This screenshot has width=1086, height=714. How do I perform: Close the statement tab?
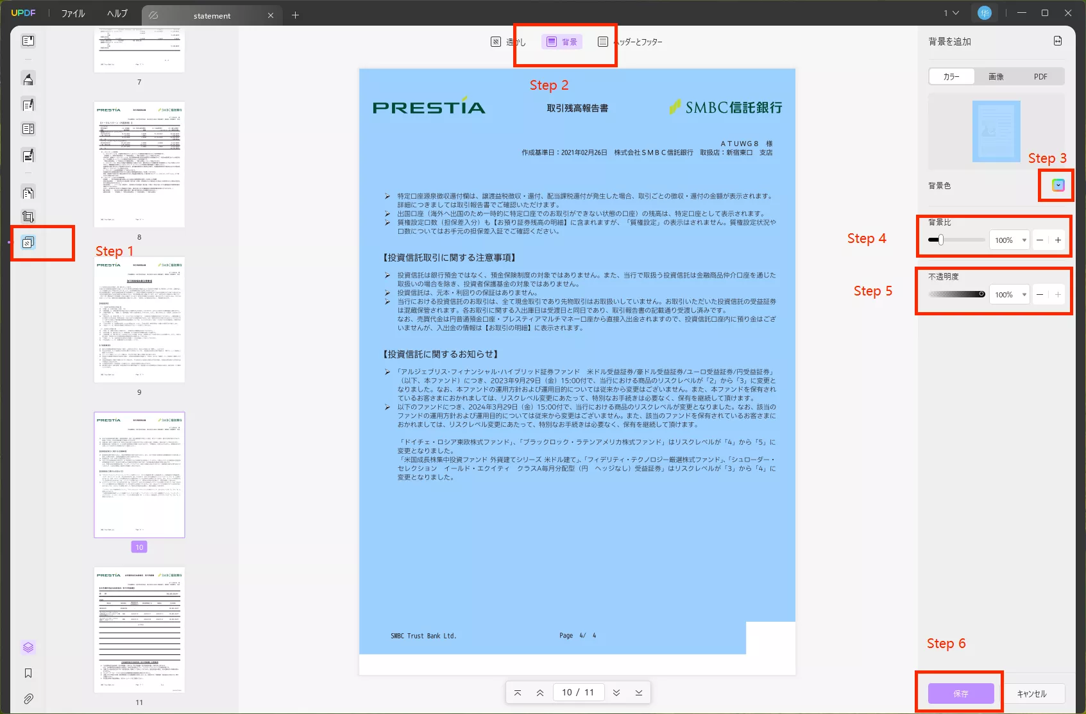271,15
